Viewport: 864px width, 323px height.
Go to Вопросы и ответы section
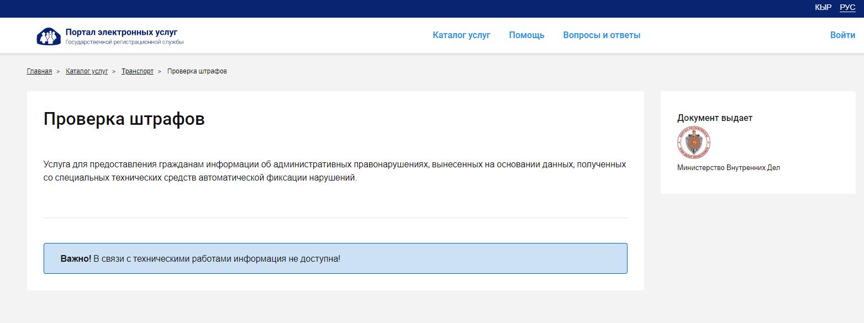[x=602, y=35]
